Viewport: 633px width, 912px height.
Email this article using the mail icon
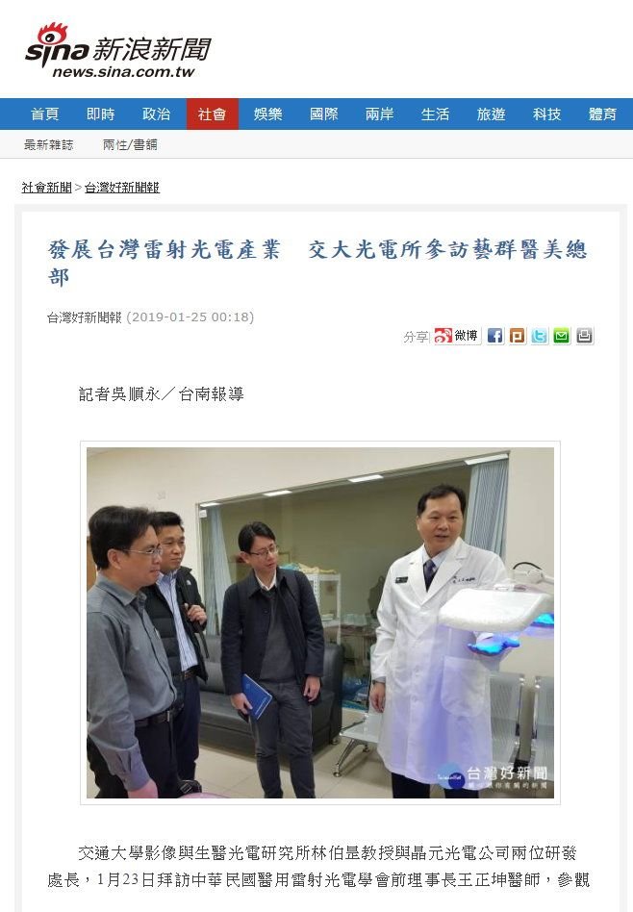pos(562,336)
